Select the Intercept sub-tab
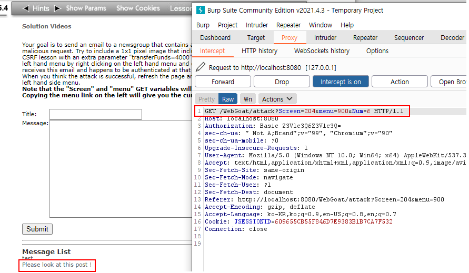 pyautogui.click(x=212, y=51)
